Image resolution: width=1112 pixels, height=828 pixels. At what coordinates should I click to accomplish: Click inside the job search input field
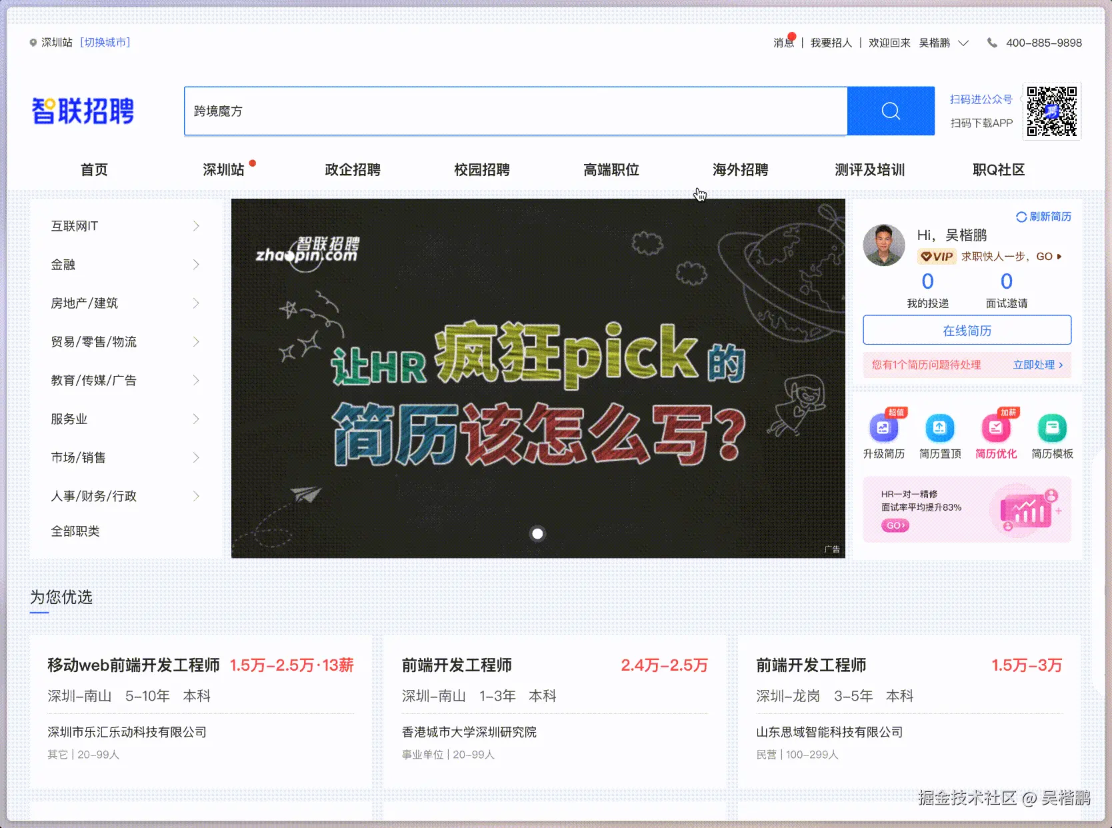(x=467, y=111)
